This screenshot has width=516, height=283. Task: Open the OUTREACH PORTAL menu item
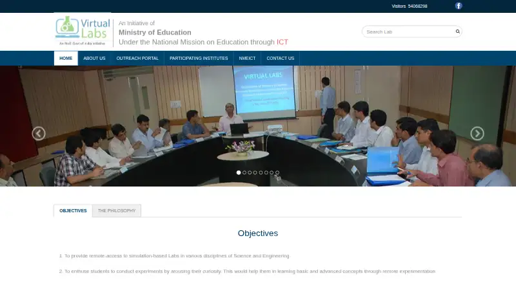coord(137,59)
